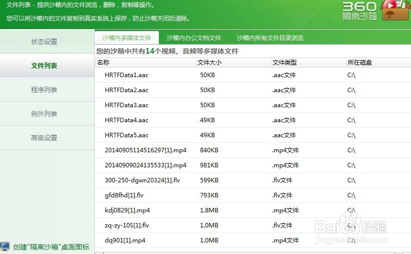This screenshot has width=411, height=254.
Task: Click the file count summary text with 14
Action: 167,51
